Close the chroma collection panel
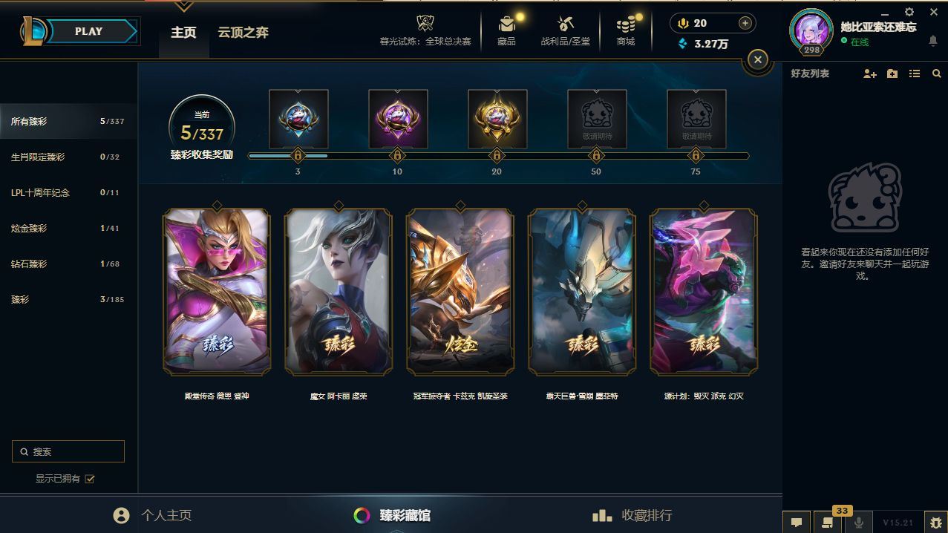Screen dimensions: 948x533 [x=757, y=59]
